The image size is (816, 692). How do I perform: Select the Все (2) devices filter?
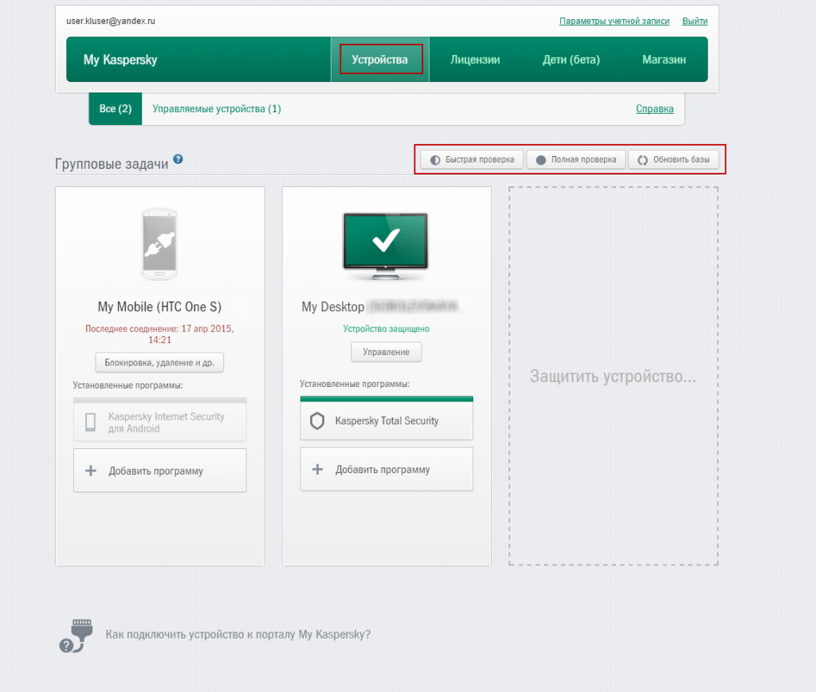[116, 109]
